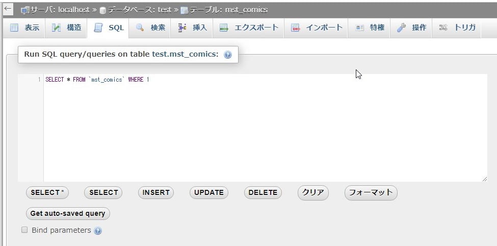Click the 構造 tab's structure icon
Screen dimensions: 497x246
(56, 28)
